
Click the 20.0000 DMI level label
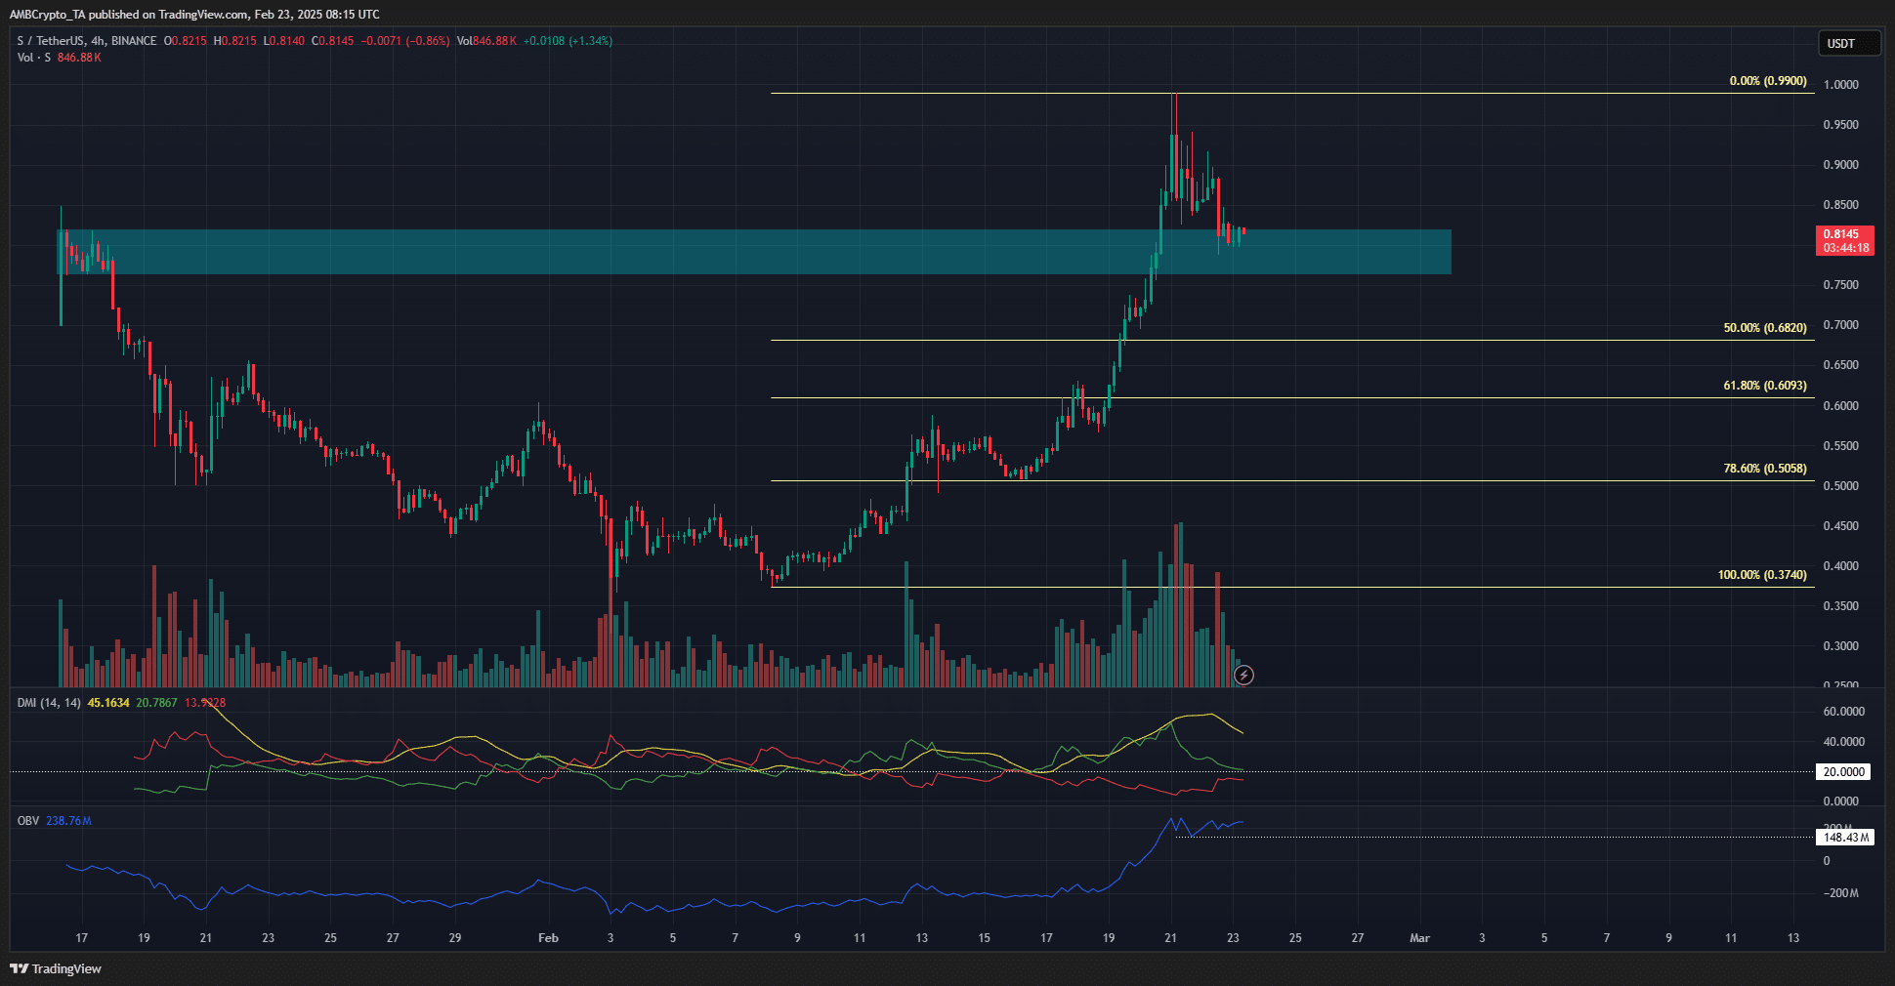(1844, 772)
